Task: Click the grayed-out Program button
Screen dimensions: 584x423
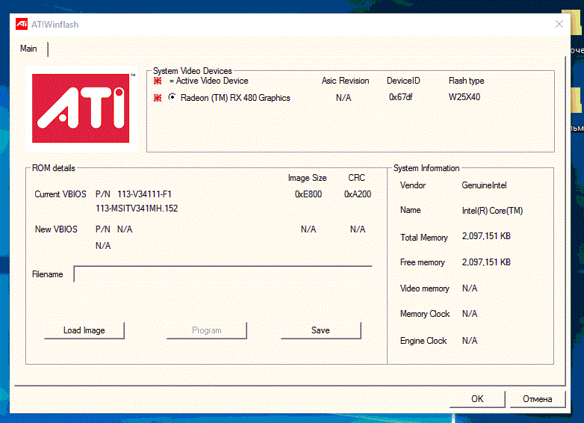Action: click(x=207, y=330)
